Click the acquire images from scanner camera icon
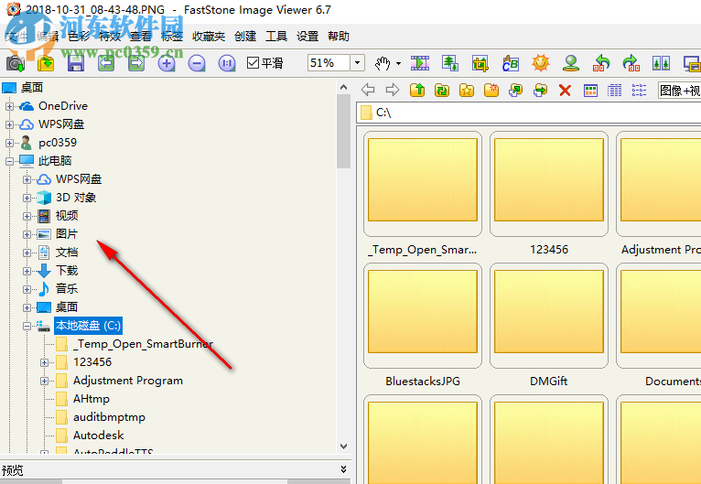 click(16, 63)
